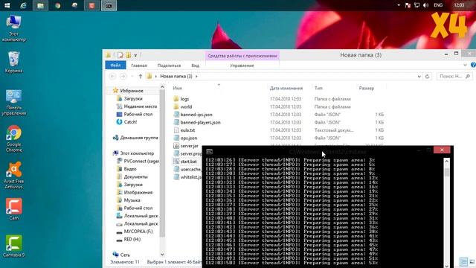The image size is (476, 268).
Task: Click the ENG language indicator
Action: coord(438,5)
